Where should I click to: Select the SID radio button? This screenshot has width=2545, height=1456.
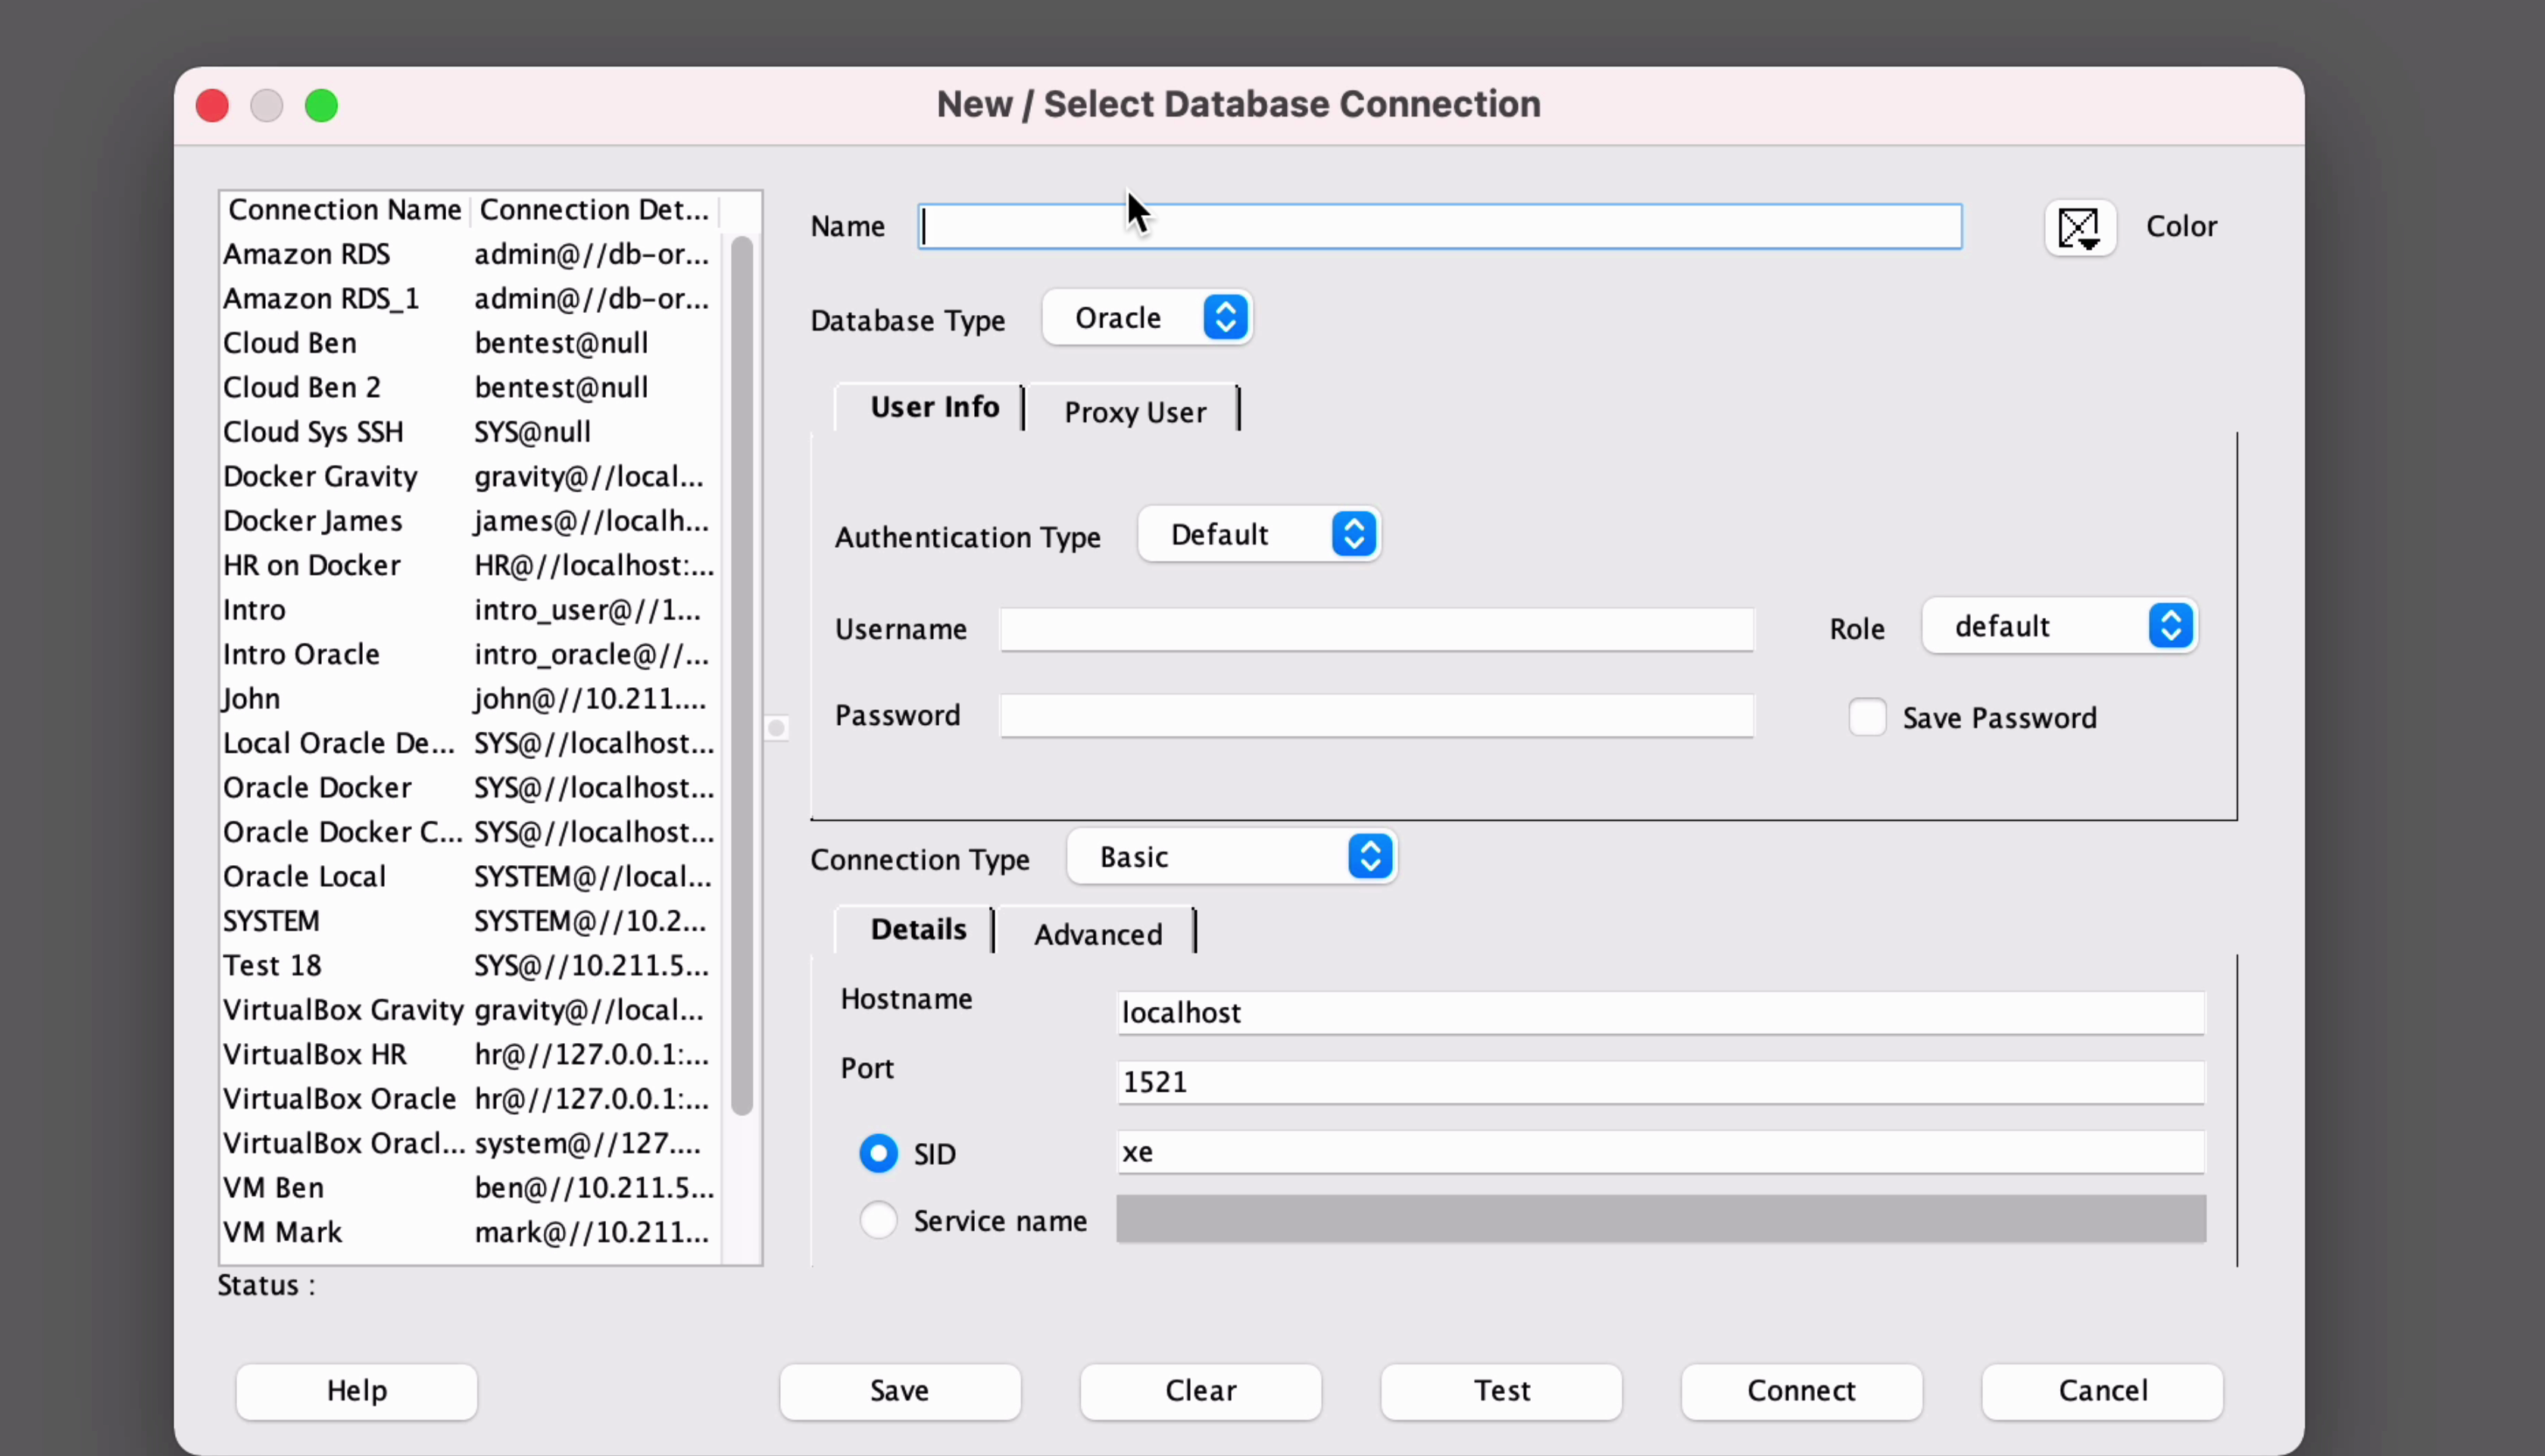pos(878,1153)
